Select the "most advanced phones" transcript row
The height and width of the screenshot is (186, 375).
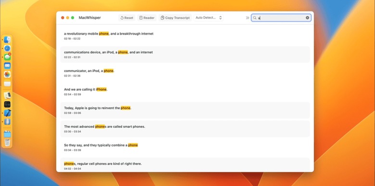coord(185,129)
